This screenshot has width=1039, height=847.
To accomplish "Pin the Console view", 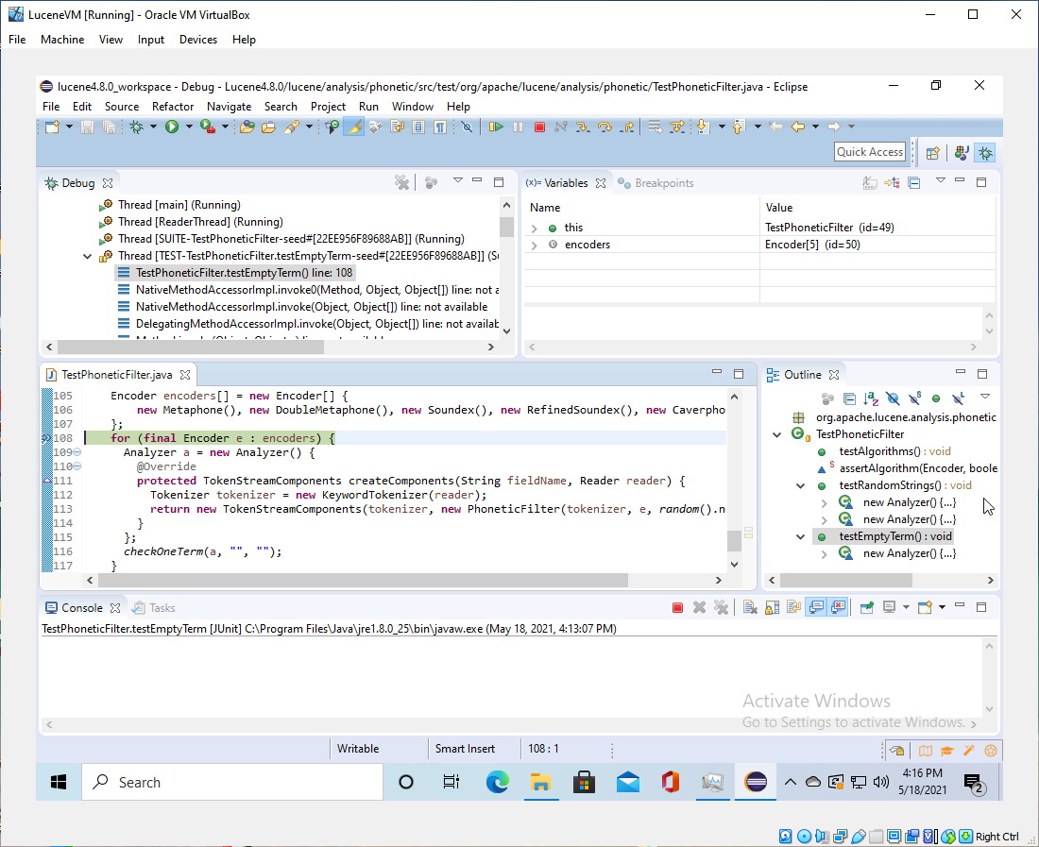I will tap(865, 607).
